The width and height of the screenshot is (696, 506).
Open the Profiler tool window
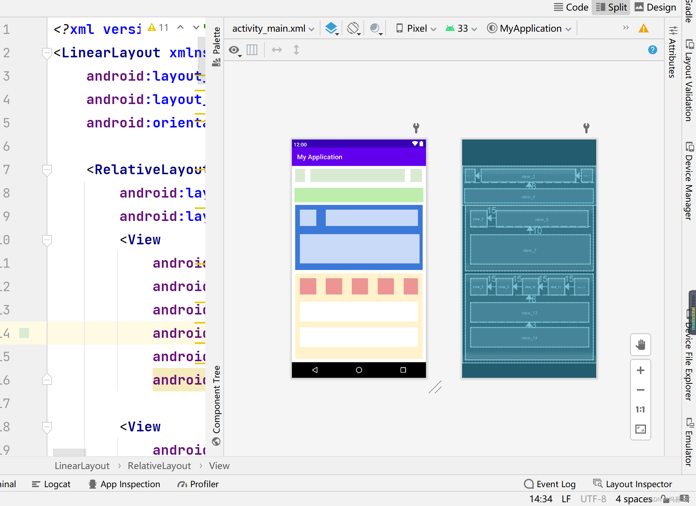click(x=198, y=484)
